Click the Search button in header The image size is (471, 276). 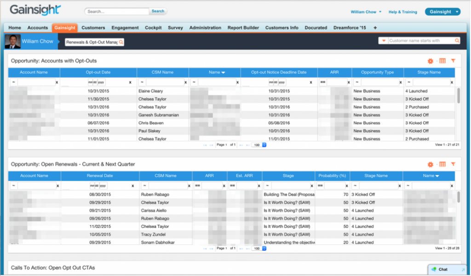[x=158, y=11]
